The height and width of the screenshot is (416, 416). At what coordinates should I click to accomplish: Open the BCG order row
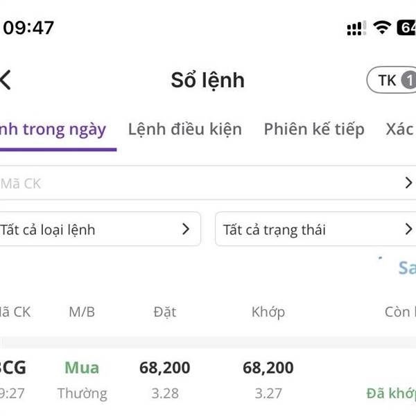pyautogui.click(x=208, y=380)
